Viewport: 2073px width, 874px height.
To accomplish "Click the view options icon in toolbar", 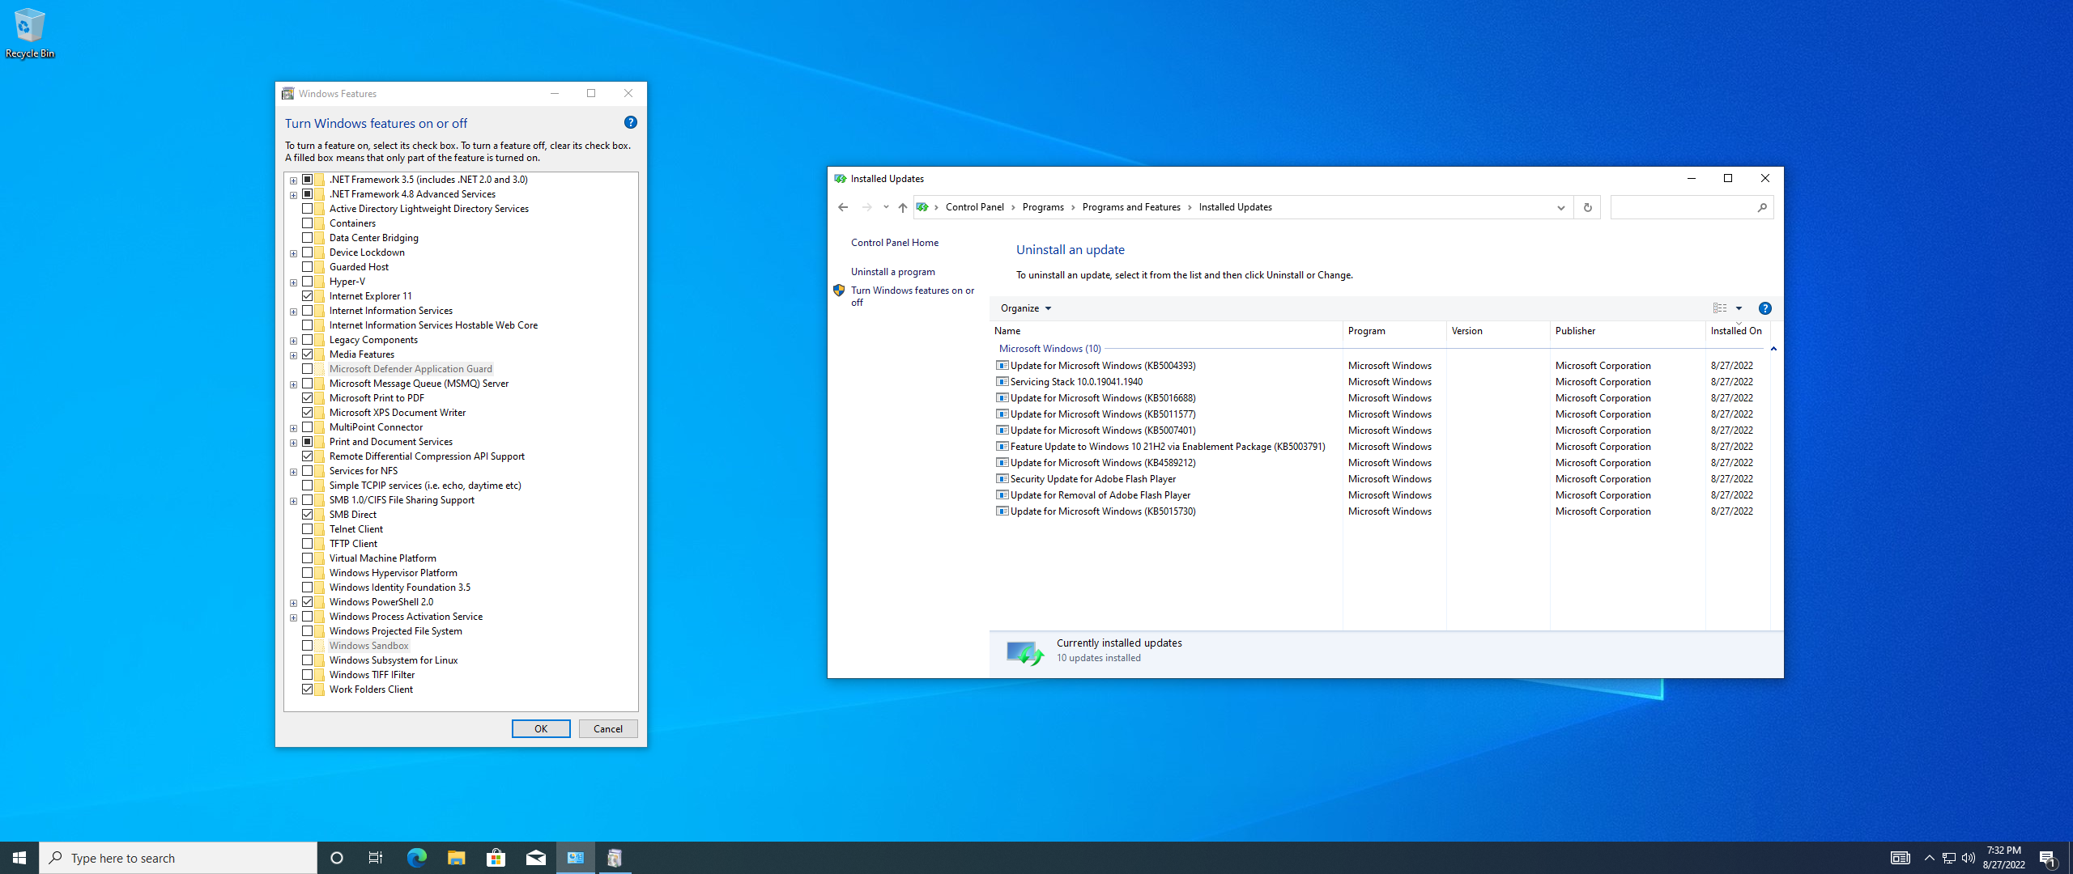I will (x=1720, y=308).
